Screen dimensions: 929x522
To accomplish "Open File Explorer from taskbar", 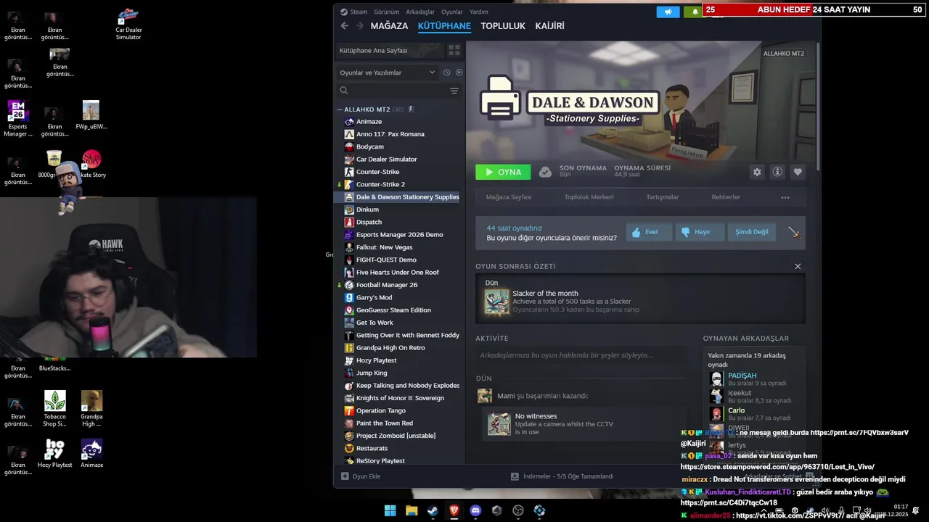I will (x=412, y=510).
